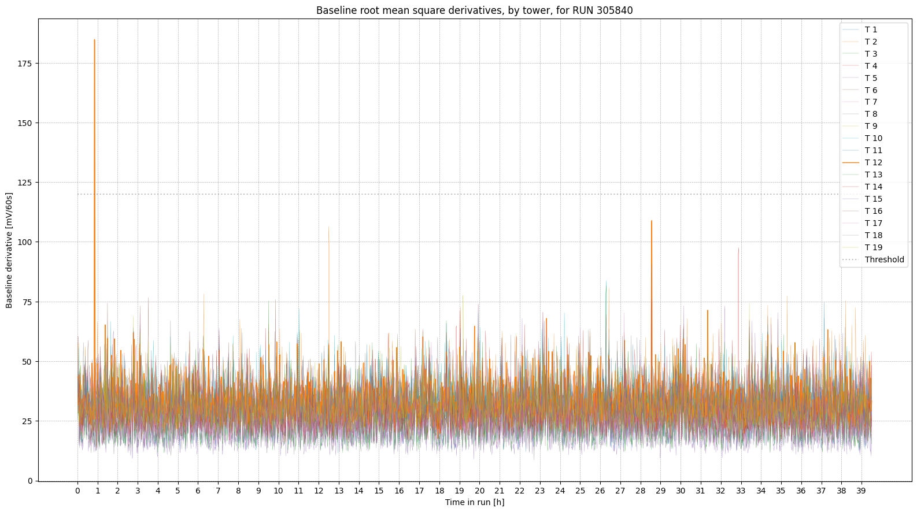Click the x-axis tick label 39
The width and height of the screenshot is (917, 512).
[x=861, y=491]
